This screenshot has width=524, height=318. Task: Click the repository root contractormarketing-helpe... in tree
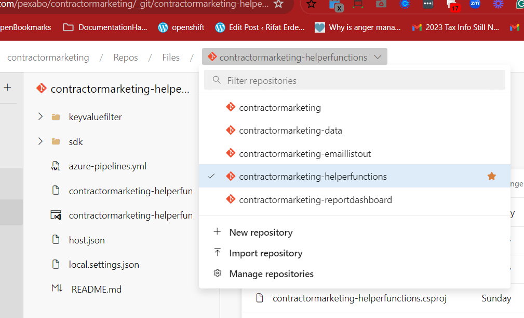coord(119,89)
